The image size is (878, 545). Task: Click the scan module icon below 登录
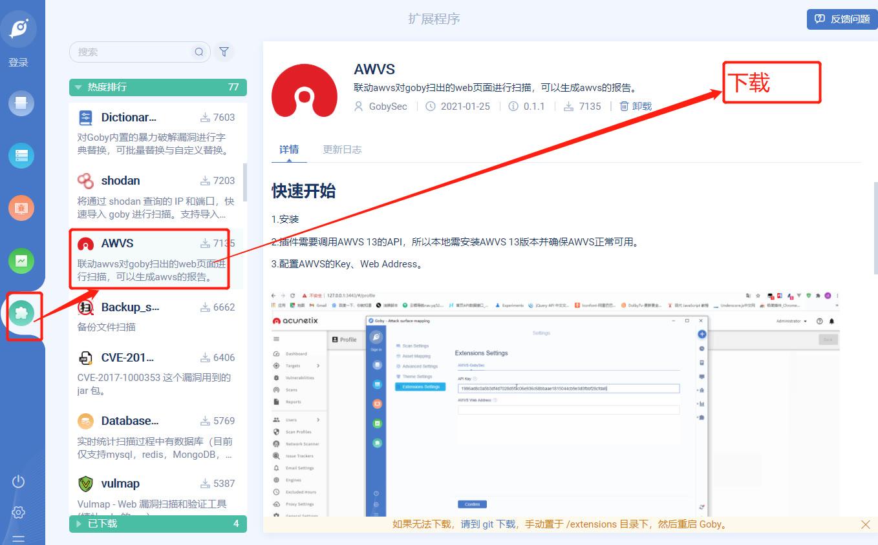click(x=21, y=102)
